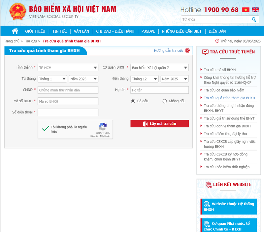
Task: Open the 'Hướng dẫn tra cứu' link
Action: (x=169, y=51)
